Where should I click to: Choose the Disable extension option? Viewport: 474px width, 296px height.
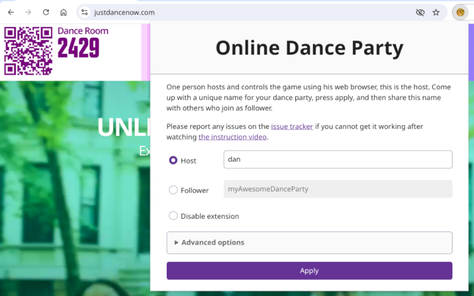click(x=173, y=216)
